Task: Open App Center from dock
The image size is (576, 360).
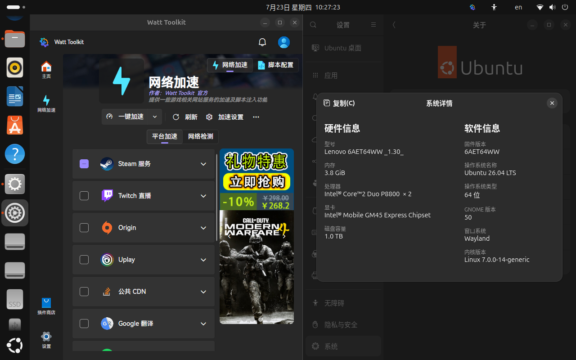Action: point(15,126)
